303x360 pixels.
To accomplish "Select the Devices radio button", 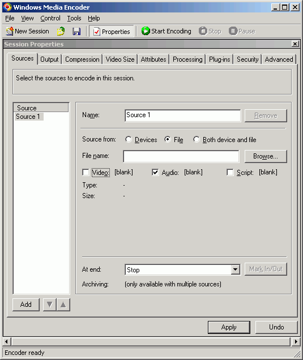I will coord(129,139).
